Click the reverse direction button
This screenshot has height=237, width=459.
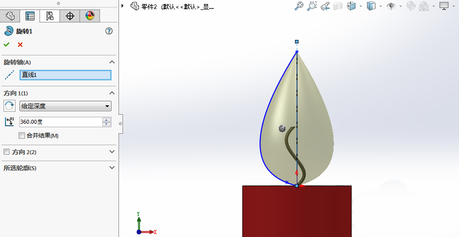pos(9,105)
